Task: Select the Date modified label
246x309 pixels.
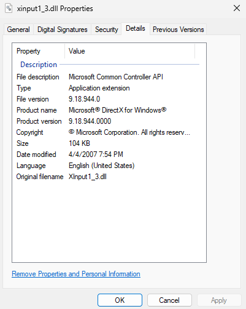Action: point(36,154)
